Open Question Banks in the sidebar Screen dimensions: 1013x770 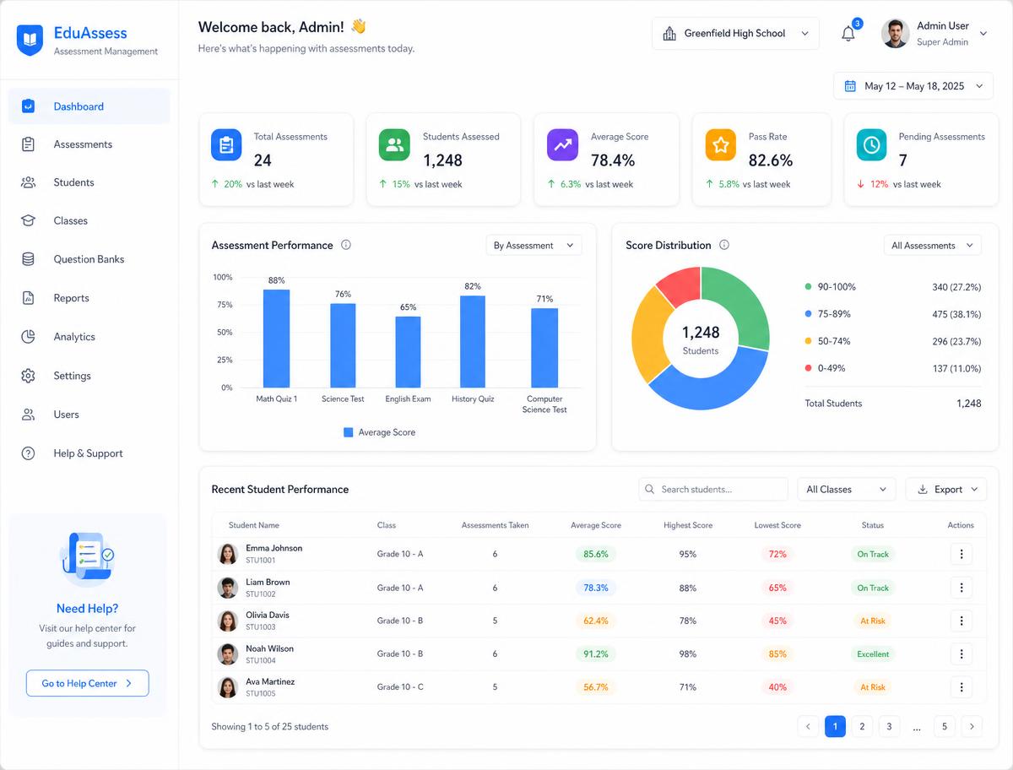pyautogui.click(x=89, y=259)
